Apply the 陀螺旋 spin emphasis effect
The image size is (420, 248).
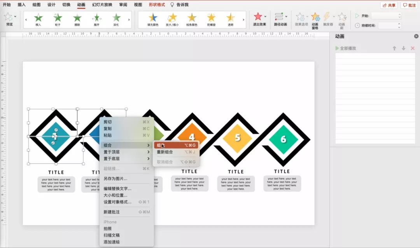point(211,19)
